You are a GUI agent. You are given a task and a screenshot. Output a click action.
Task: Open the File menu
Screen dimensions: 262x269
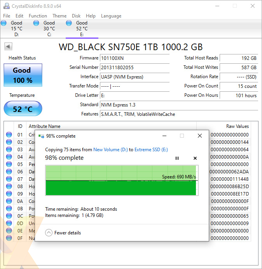(7, 16)
